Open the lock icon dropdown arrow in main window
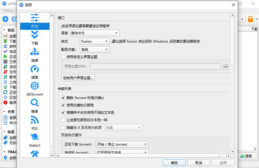 click(256, 19)
